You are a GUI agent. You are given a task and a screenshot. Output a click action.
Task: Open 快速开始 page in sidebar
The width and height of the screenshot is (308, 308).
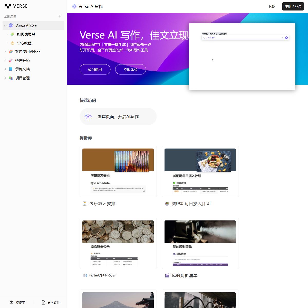(x=22, y=61)
